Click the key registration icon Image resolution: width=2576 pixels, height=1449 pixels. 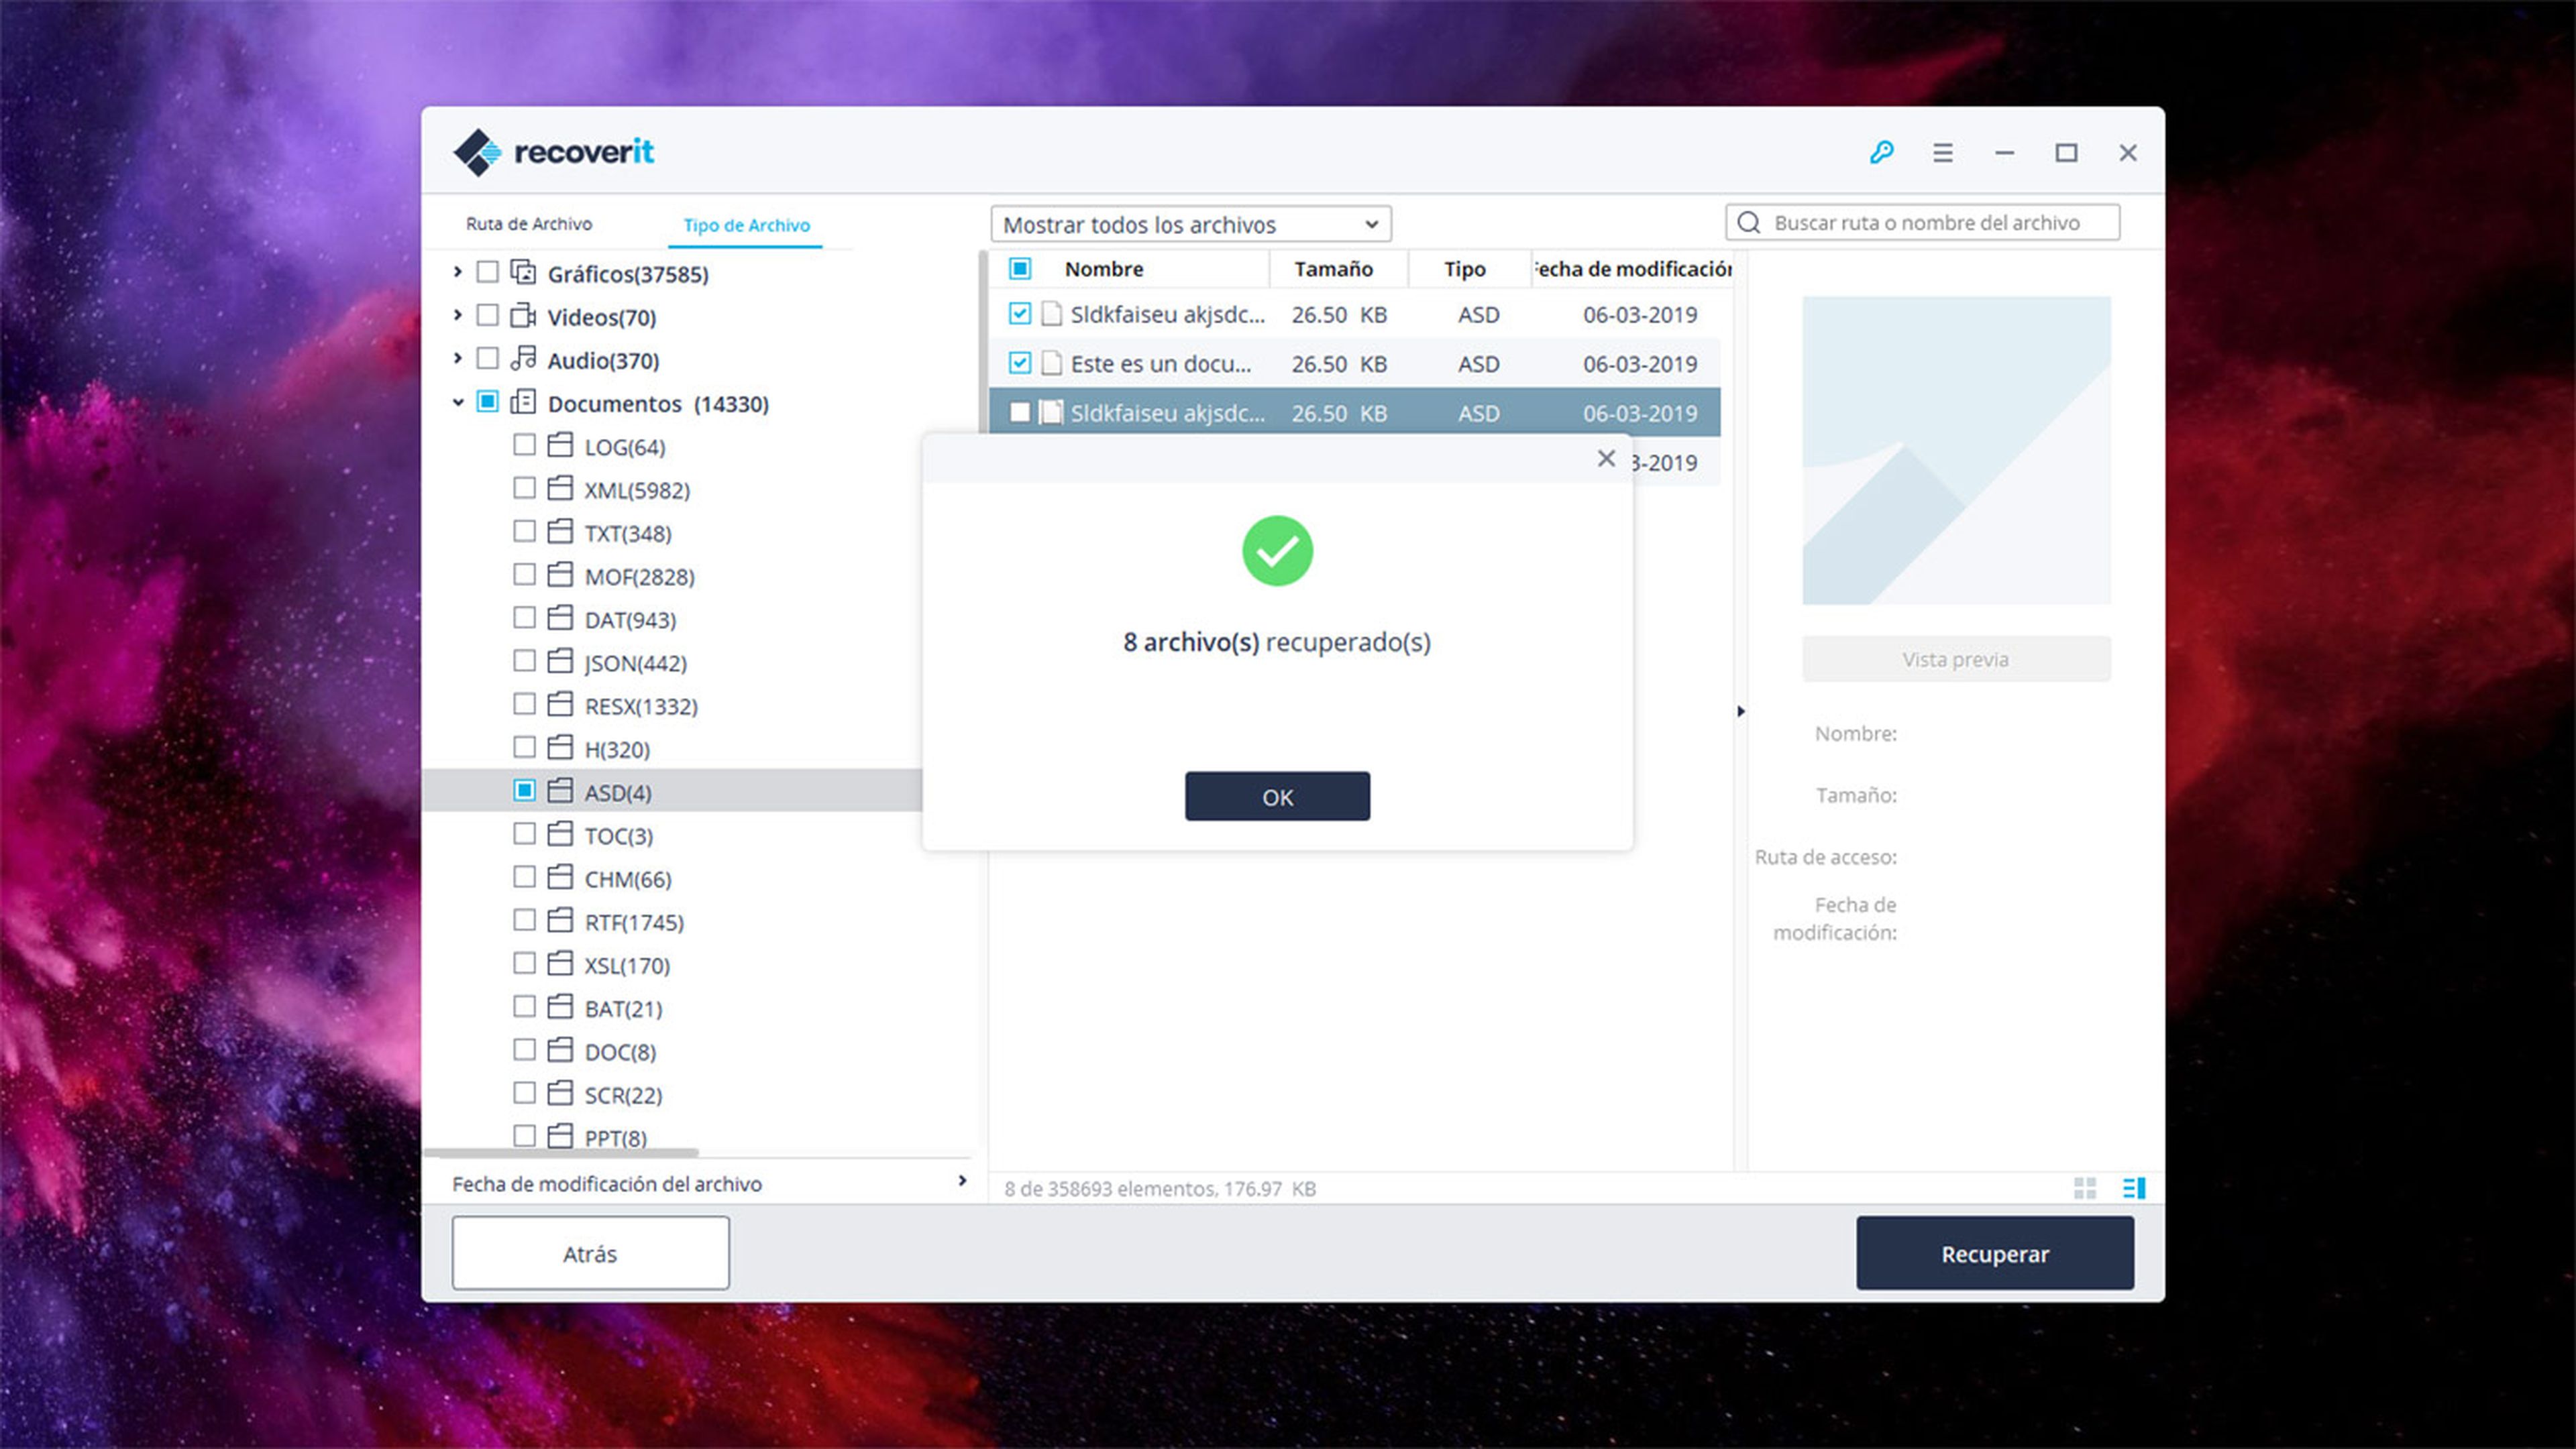pos(1881,153)
